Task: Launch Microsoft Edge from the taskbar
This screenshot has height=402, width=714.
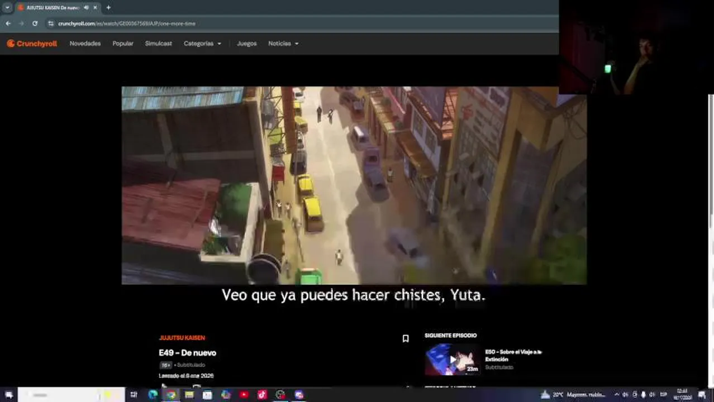Action: (x=153, y=395)
